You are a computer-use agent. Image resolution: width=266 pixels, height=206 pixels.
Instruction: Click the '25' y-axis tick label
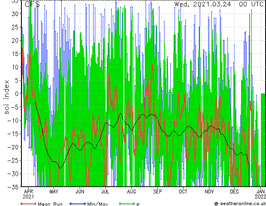point(15,27)
